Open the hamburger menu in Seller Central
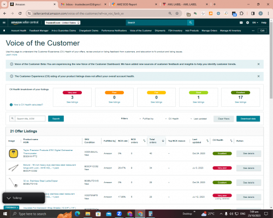This screenshot has width=273, height=218. tap(4, 22)
